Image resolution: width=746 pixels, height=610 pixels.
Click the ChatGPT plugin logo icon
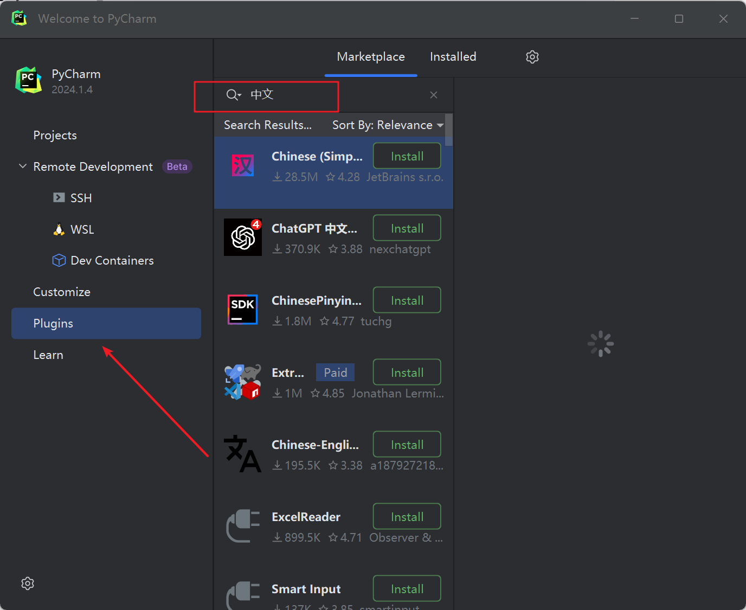[243, 237]
